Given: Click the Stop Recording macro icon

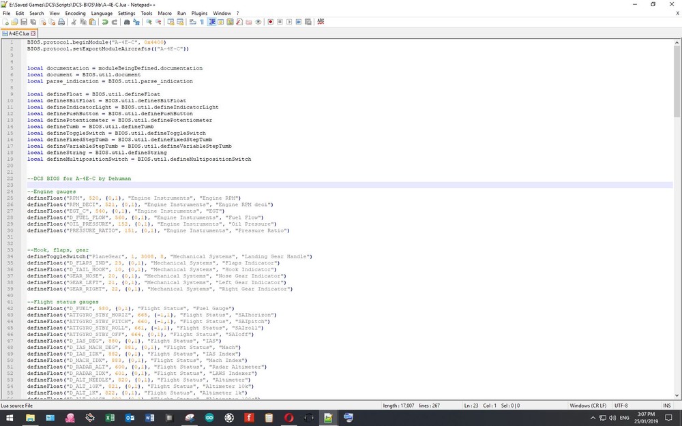Looking at the screenshot, I should coord(280,22).
